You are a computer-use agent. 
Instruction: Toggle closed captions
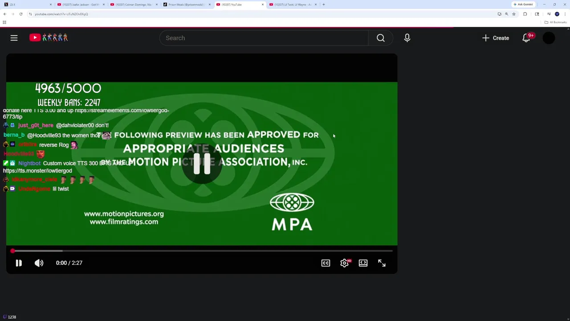[x=326, y=263]
